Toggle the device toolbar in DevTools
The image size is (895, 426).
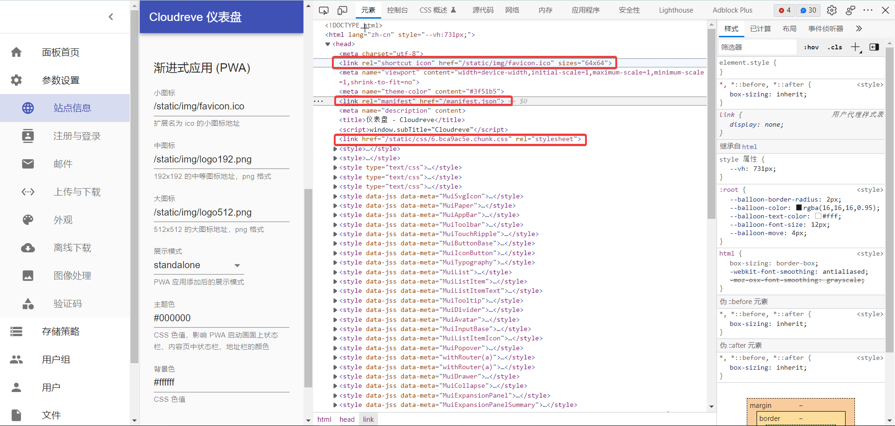tap(342, 10)
